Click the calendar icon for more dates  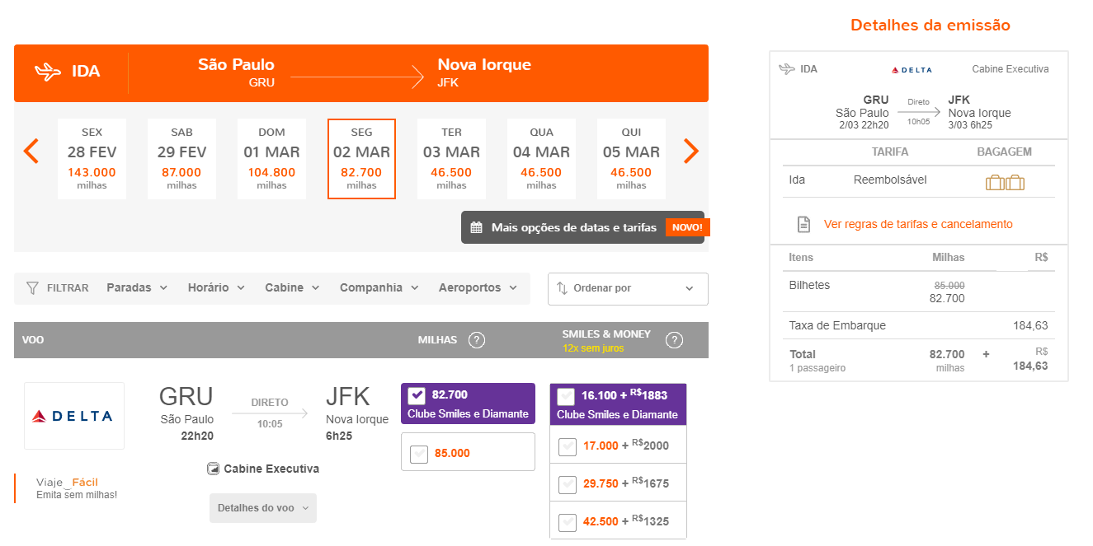point(476,227)
